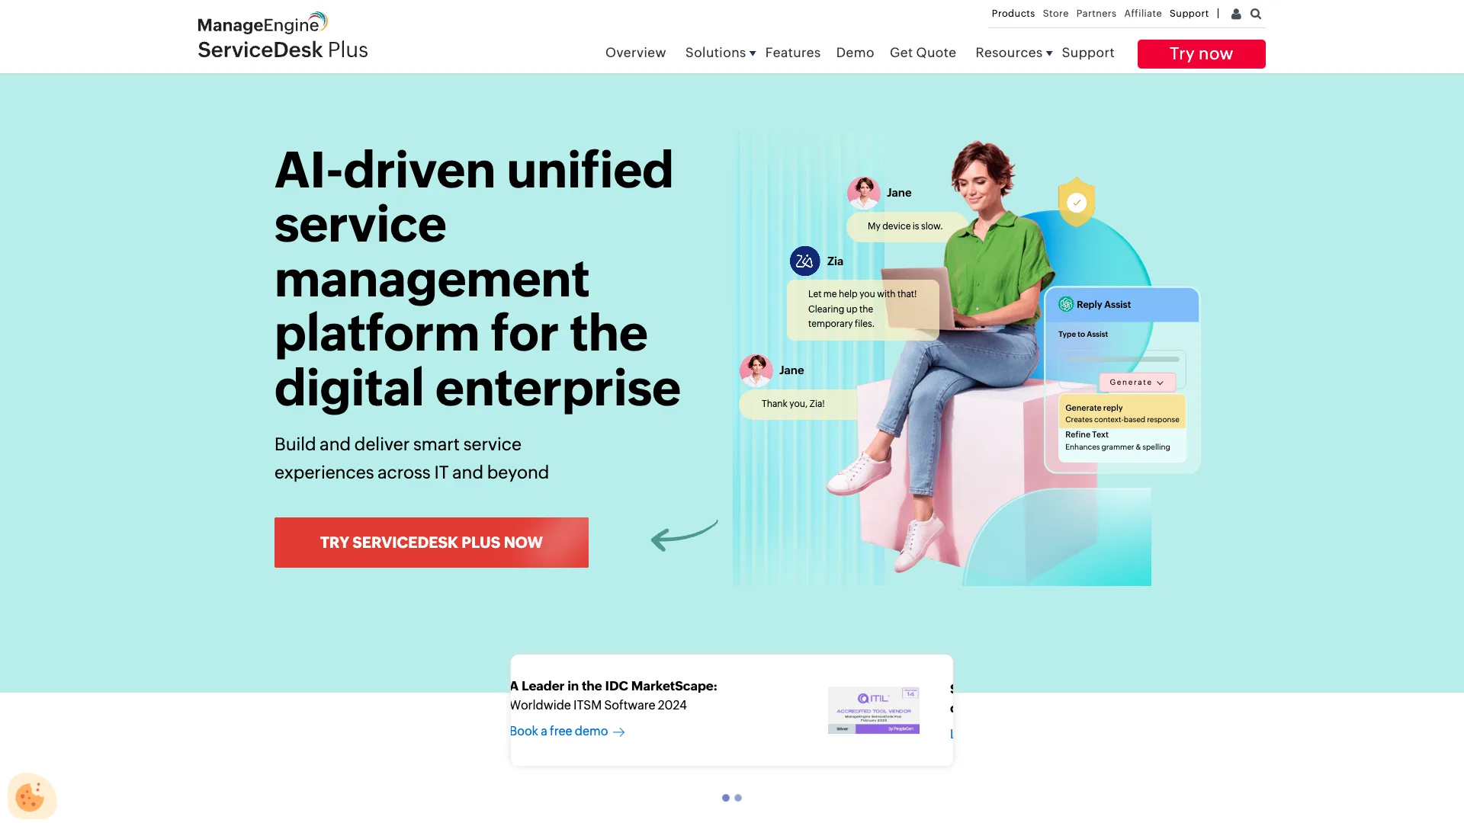Screen dimensions: 1464x823
Task: Click the 'Worldwide ITSM Software 2024' text
Action: pos(598,706)
